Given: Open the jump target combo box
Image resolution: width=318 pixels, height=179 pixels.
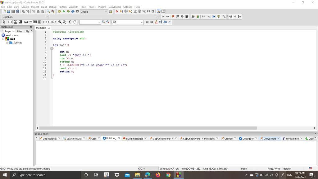Looking at the screenshot, I should tap(130, 22).
